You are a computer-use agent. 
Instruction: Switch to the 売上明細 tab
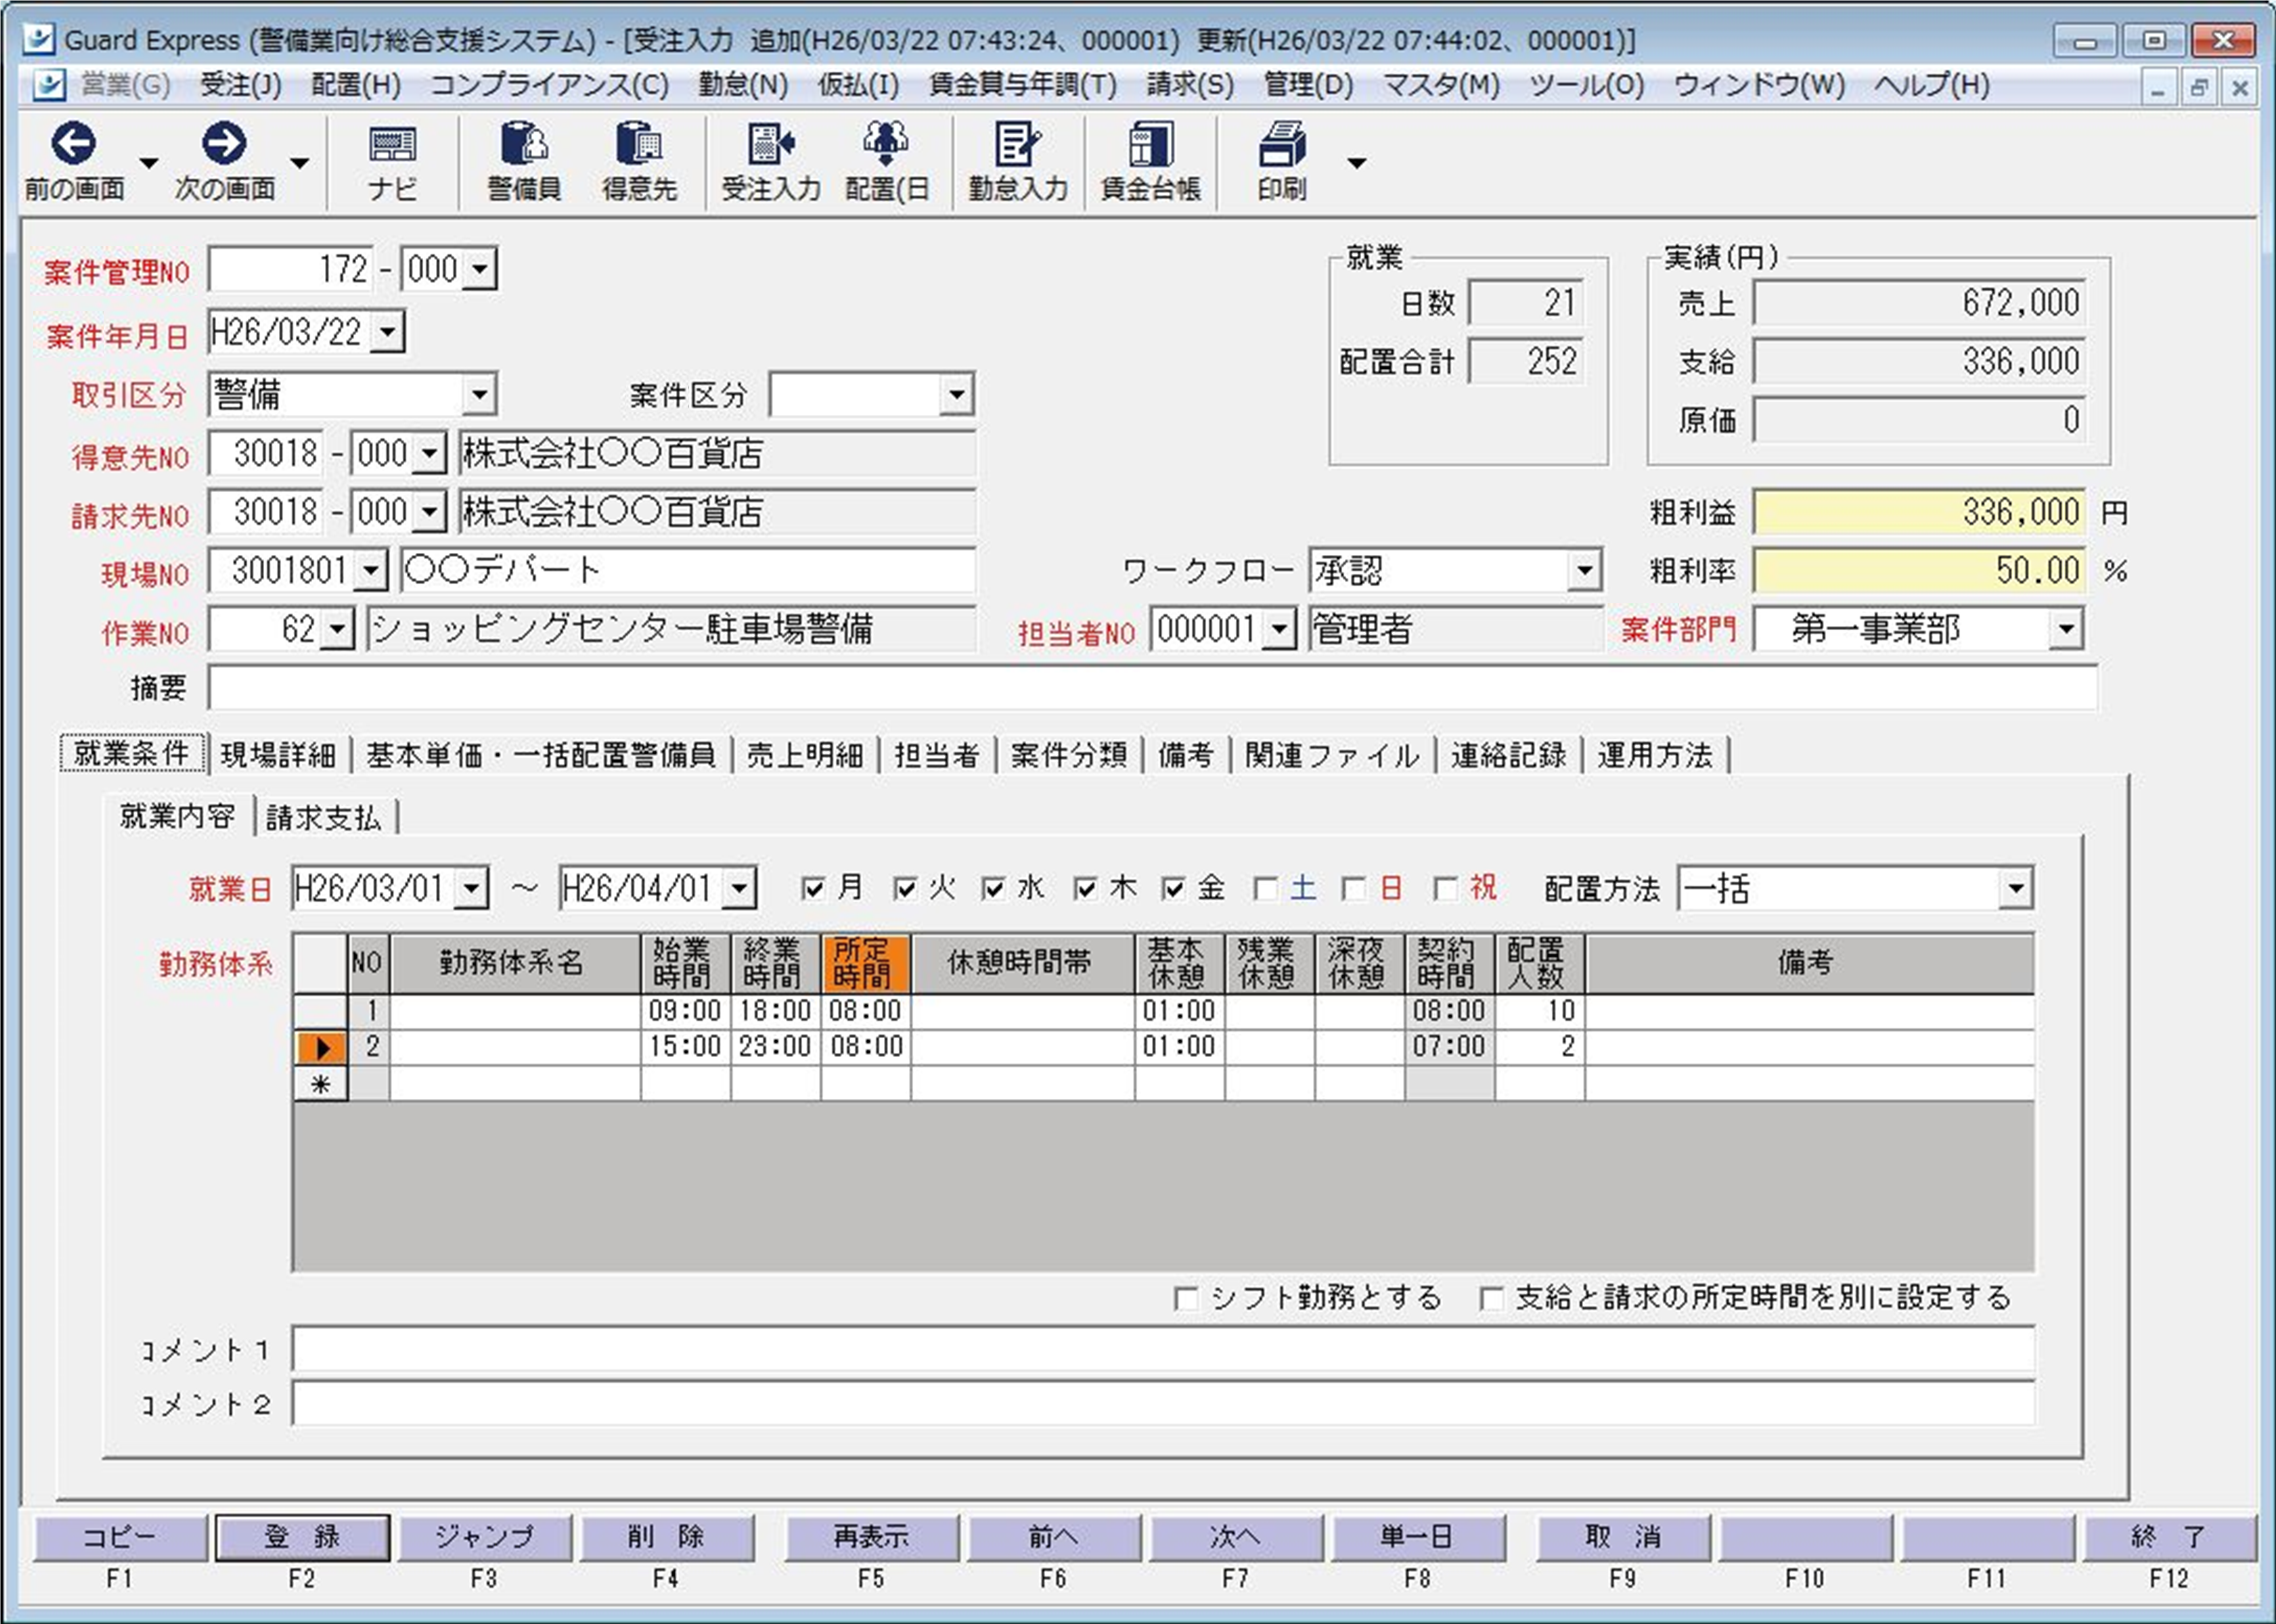coord(805,755)
